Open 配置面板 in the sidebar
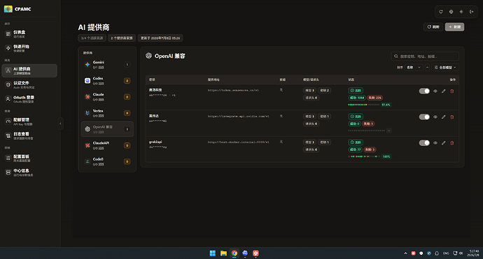 [x=29, y=158]
